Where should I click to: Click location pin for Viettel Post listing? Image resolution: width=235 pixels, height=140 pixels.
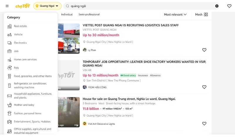[x=84, y=42]
